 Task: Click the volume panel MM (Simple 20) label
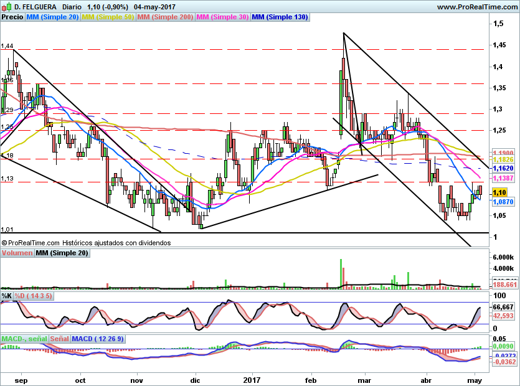[62, 253]
